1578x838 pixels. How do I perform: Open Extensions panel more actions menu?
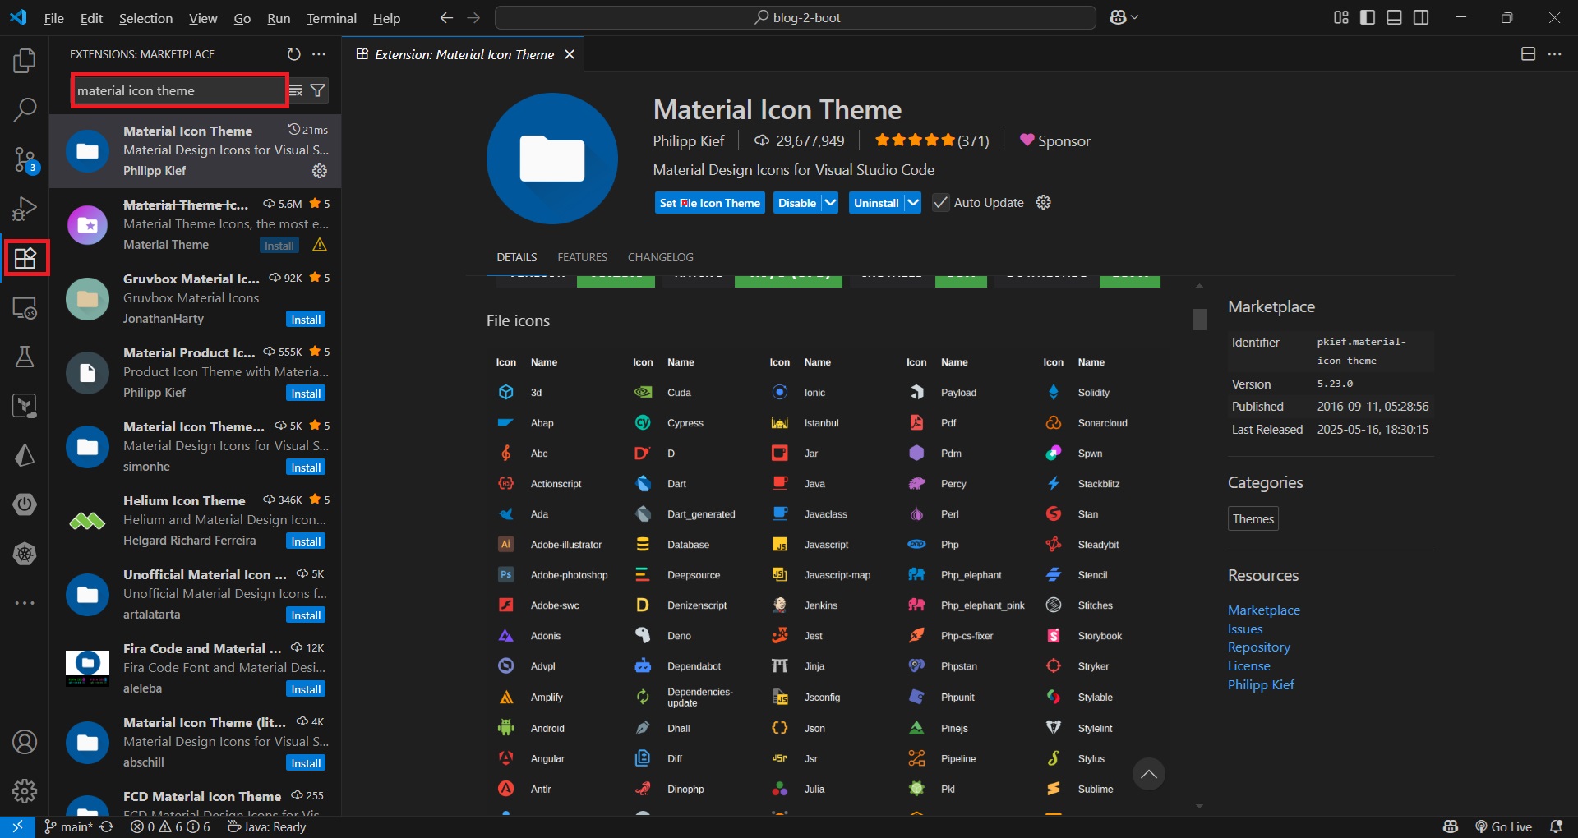[x=319, y=54]
